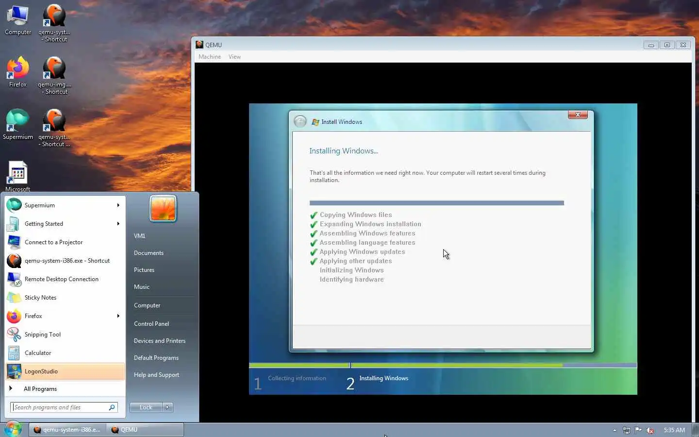Open the Snipping Tool
The height and width of the screenshot is (437, 699).
click(x=65, y=335)
